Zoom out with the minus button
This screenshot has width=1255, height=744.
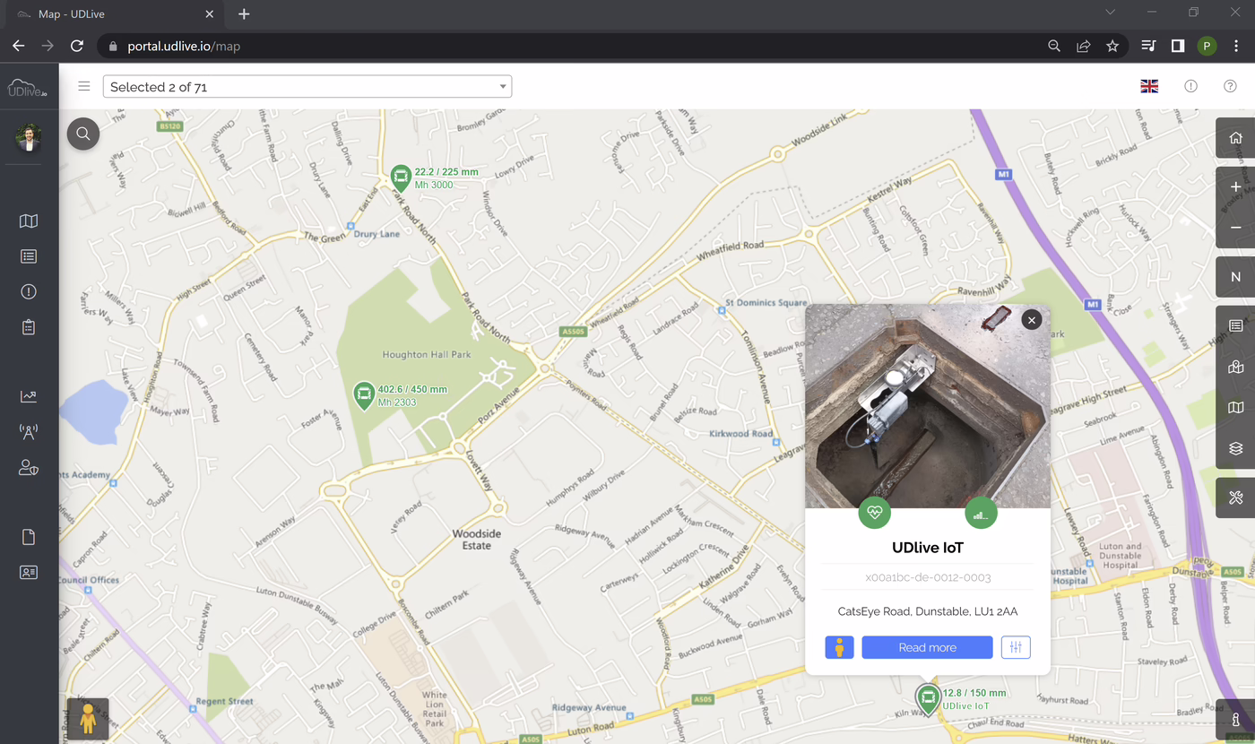pyautogui.click(x=1235, y=228)
